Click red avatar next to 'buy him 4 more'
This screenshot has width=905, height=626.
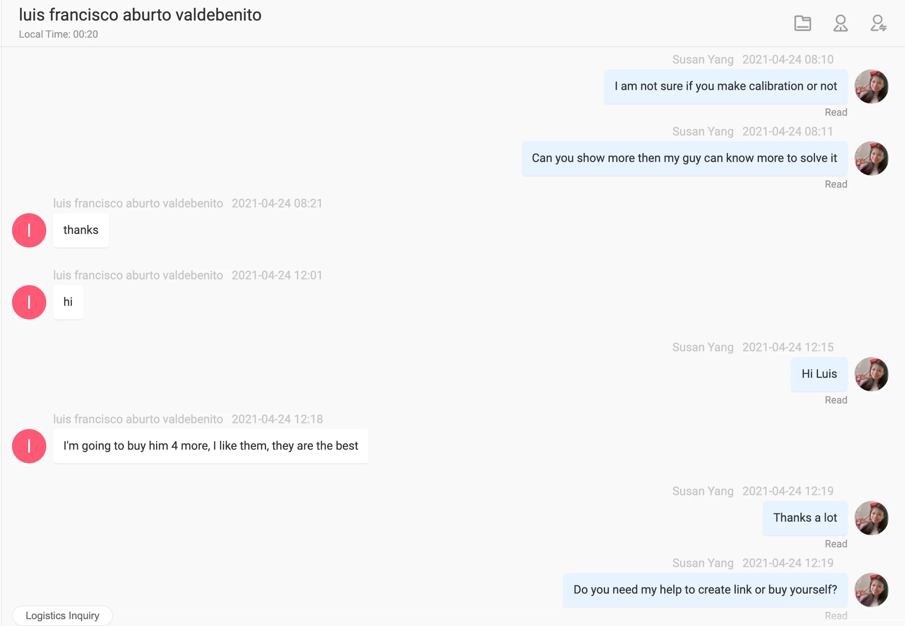pyautogui.click(x=29, y=446)
